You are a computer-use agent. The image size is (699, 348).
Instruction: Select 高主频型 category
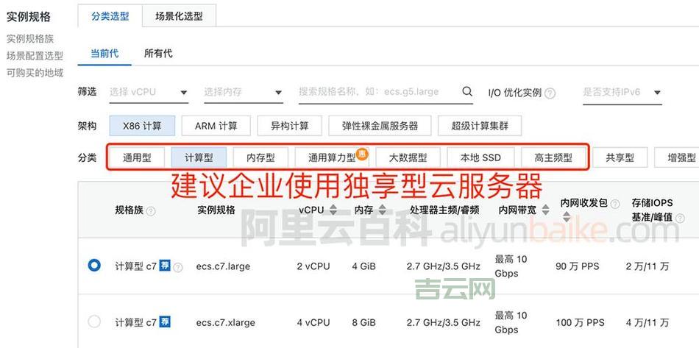553,157
